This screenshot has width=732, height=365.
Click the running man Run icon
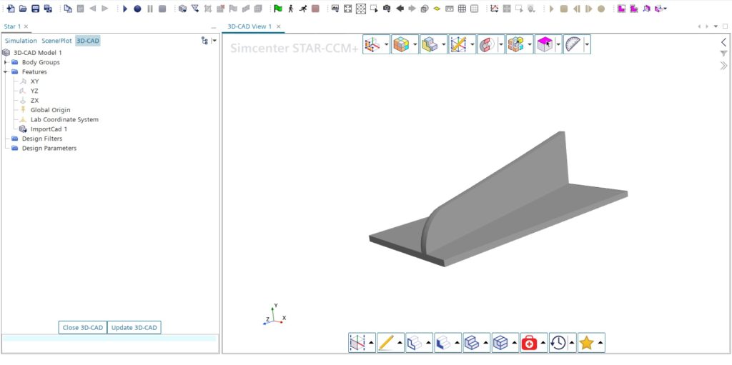(x=303, y=9)
